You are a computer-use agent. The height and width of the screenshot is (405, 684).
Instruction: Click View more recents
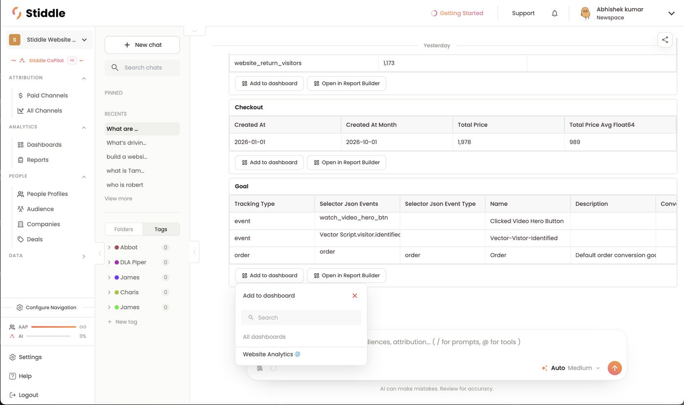click(x=118, y=199)
